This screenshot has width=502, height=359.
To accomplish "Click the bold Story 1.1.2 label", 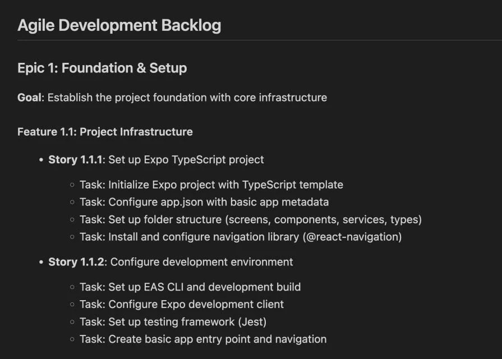I will pos(76,262).
